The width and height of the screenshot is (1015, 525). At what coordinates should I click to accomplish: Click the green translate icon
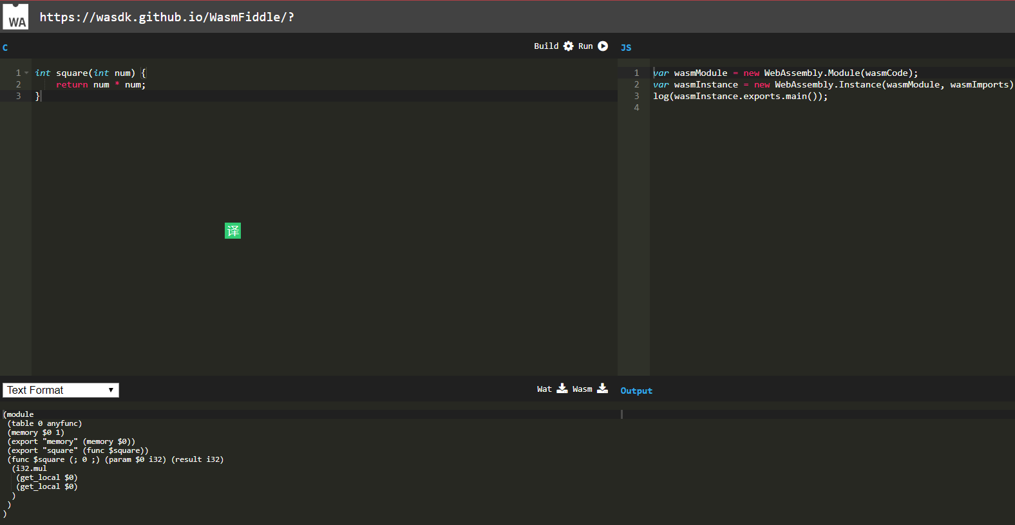(232, 231)
